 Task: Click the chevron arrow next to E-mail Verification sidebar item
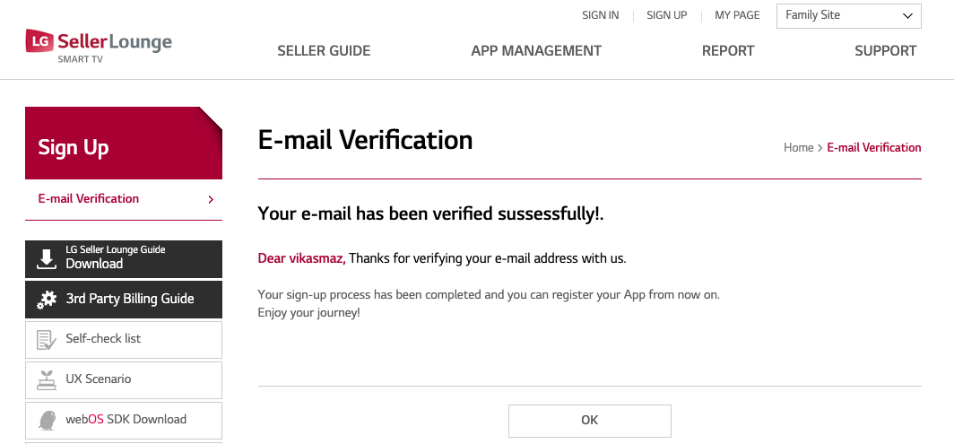click(x=211, y=199)
